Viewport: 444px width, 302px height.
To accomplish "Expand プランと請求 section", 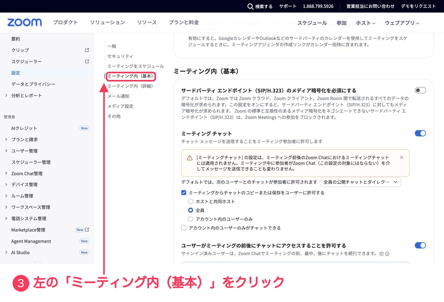I will point(6,139).
